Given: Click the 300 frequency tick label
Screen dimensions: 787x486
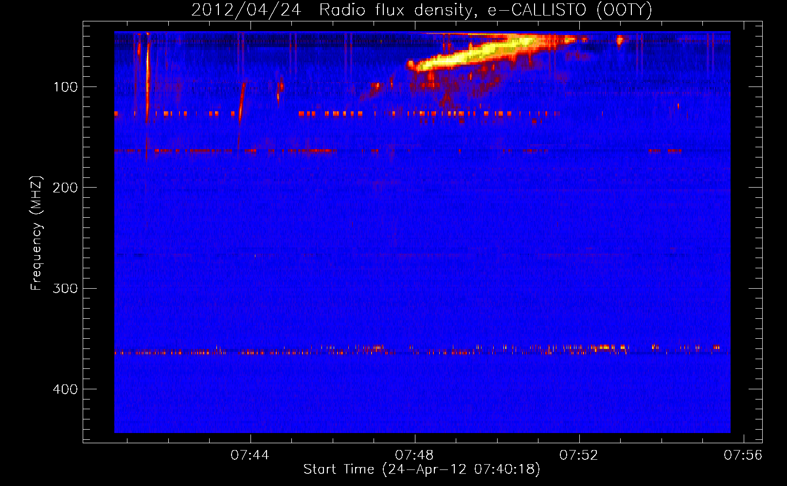Looking at the screenshot, I should click(65, 288).
